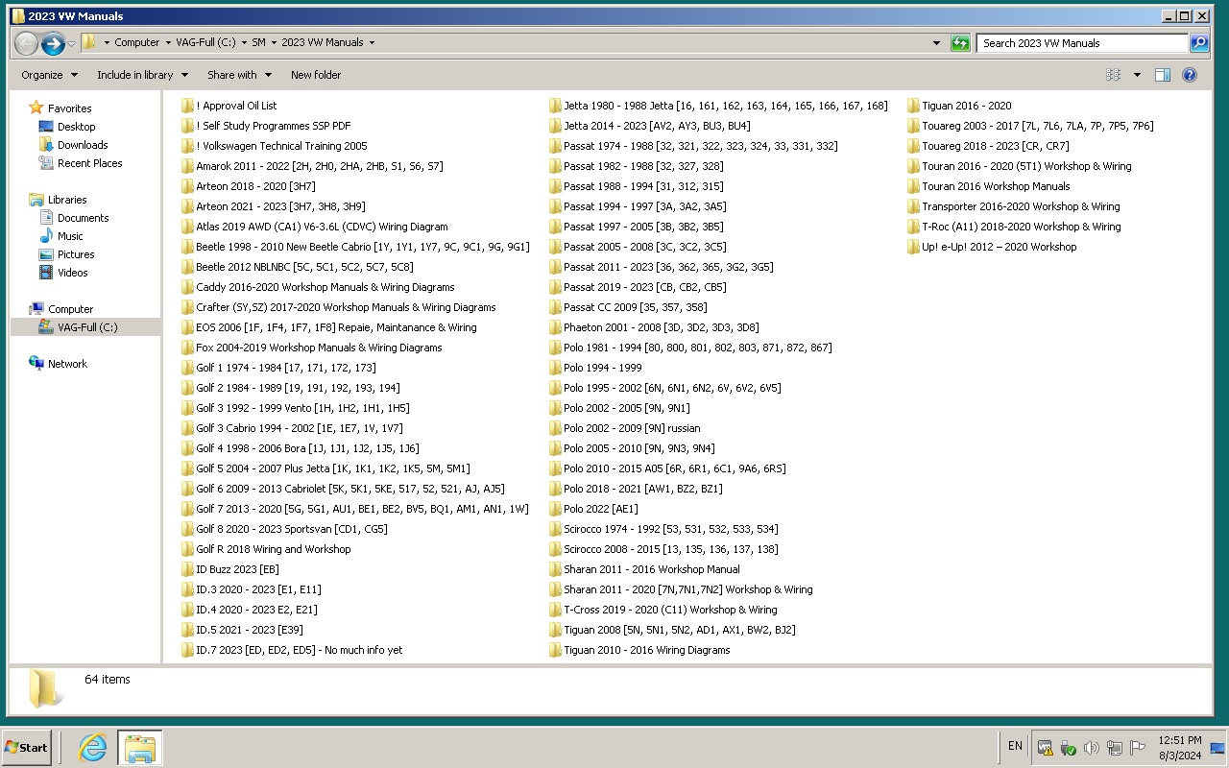Screen dimensions: 1229x768
Task: Click the Back navigation arrow button
Action: click(26, 43)
